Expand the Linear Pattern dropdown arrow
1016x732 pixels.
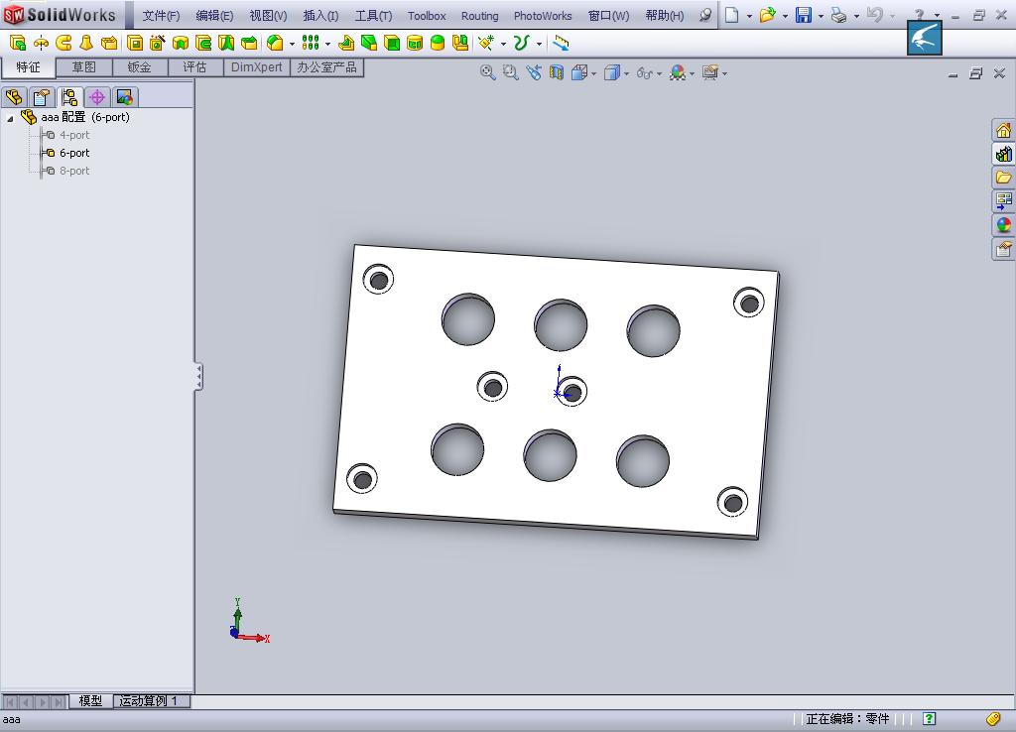(x=327, y=44)
